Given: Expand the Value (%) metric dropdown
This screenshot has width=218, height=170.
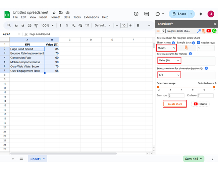Looking at the screenshot, I should click(x=169, y=61).
